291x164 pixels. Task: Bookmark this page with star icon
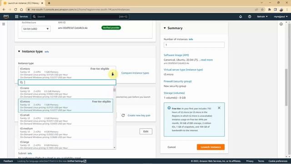(262, 10)
